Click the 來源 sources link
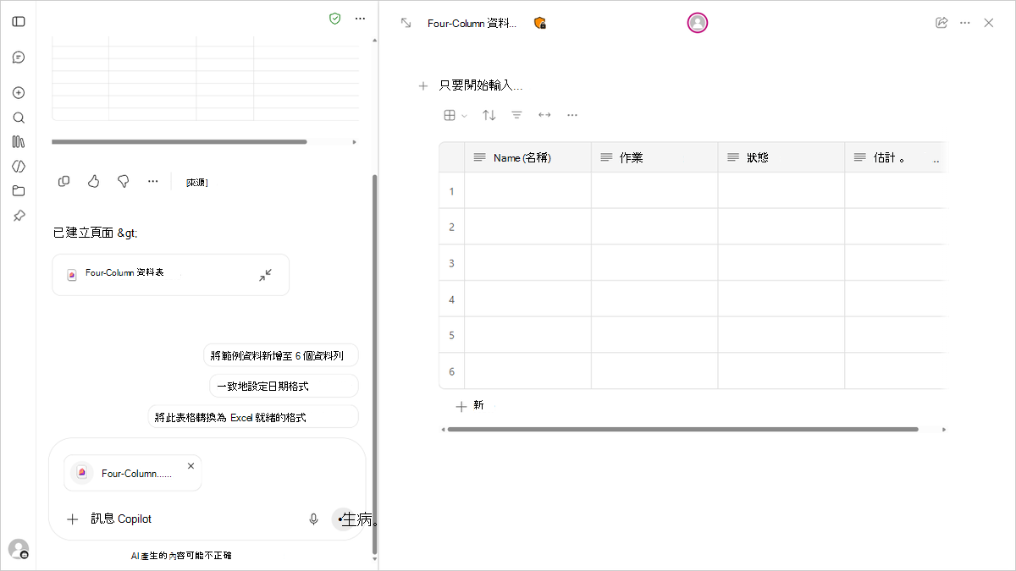Screen dimensions: 1016x571 coord(196,182)
